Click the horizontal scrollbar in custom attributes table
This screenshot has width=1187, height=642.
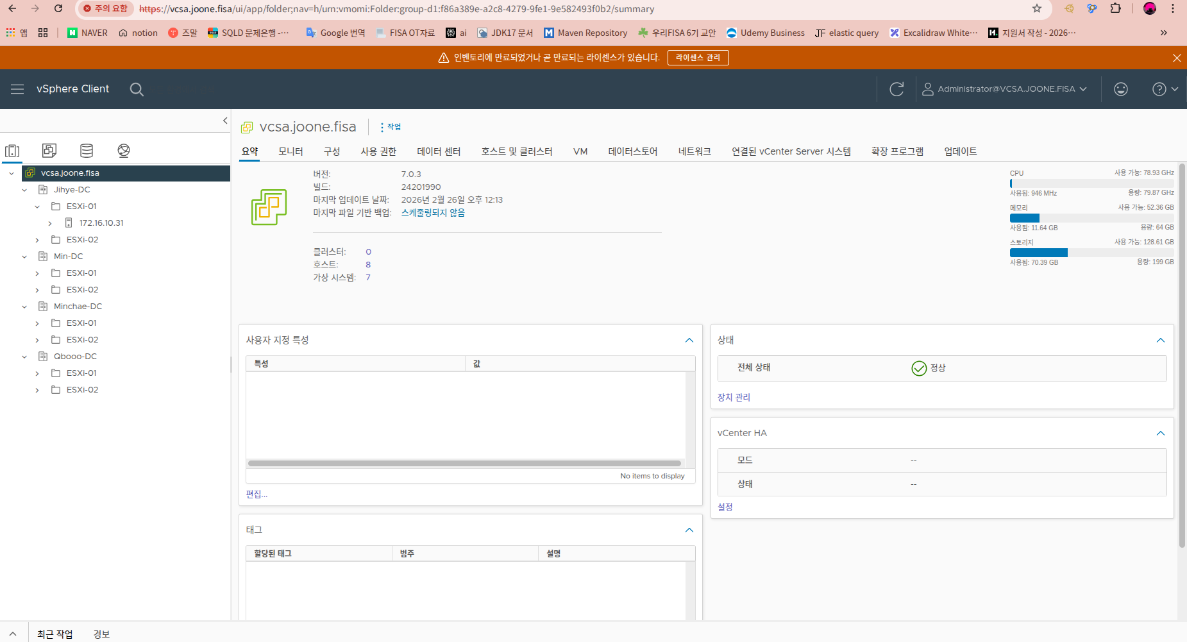(x=464, y=463)
